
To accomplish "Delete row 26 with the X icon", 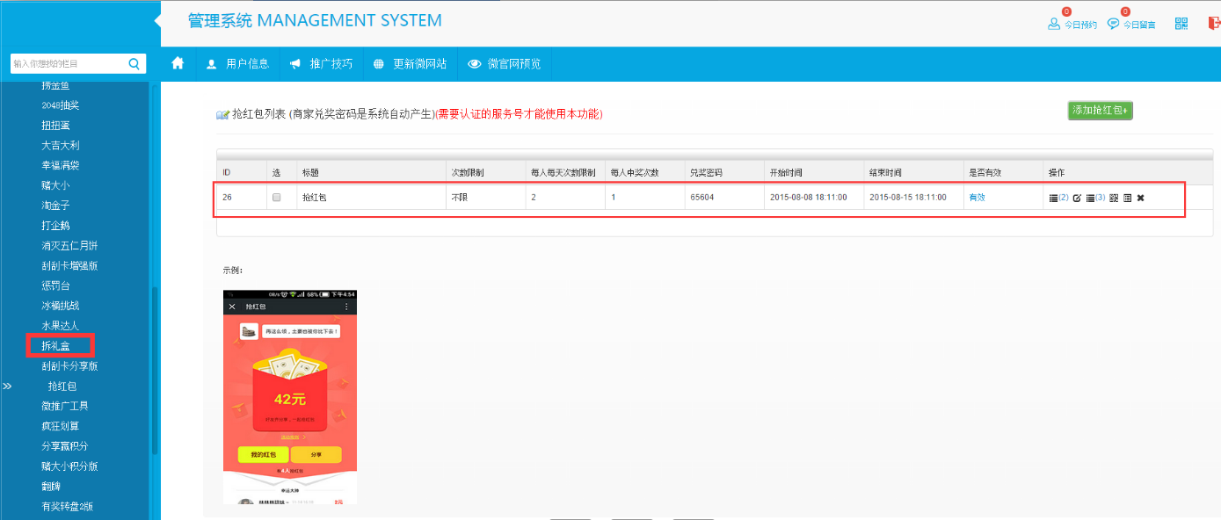I will (1140, 198).
